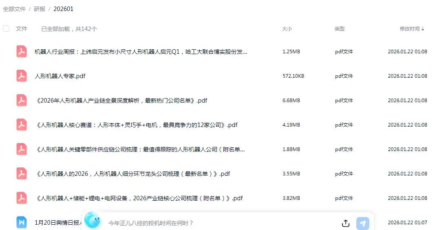Click pdf文件 type cell of 人形机器人专家.pdf row

(x=344, y=76)
